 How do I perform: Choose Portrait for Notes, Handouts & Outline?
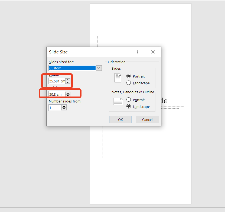click(x=129, y=100)
